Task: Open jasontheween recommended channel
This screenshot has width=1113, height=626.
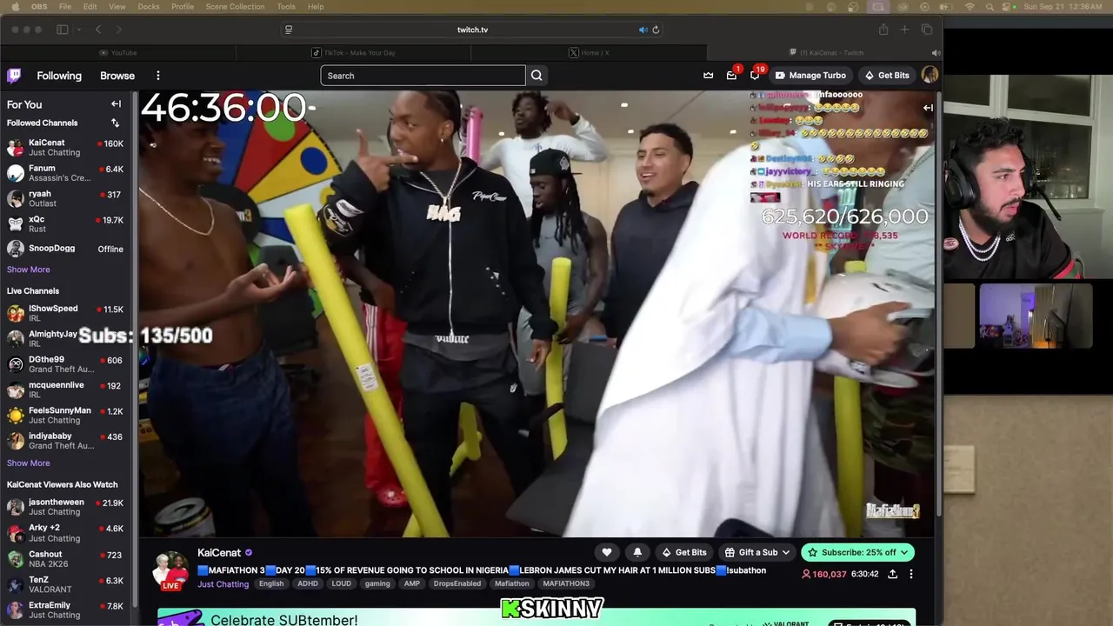Action: (x=65, y=507)
